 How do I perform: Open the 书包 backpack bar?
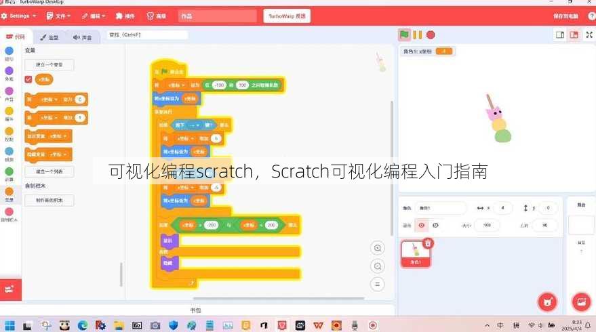196,310
